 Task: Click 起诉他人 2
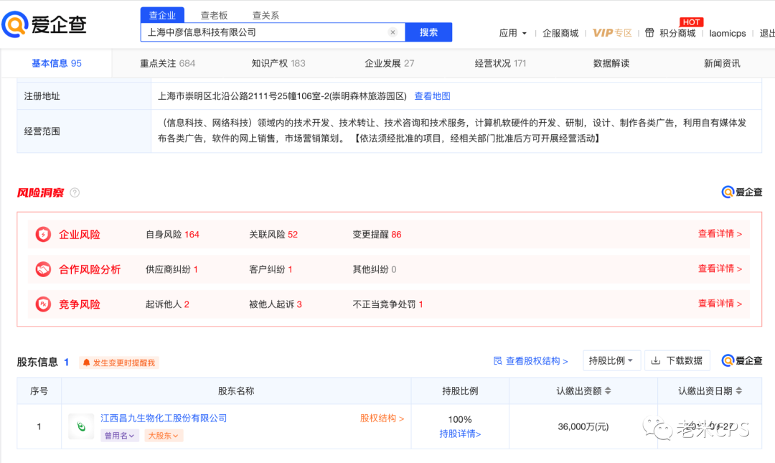tap(167, 304)
